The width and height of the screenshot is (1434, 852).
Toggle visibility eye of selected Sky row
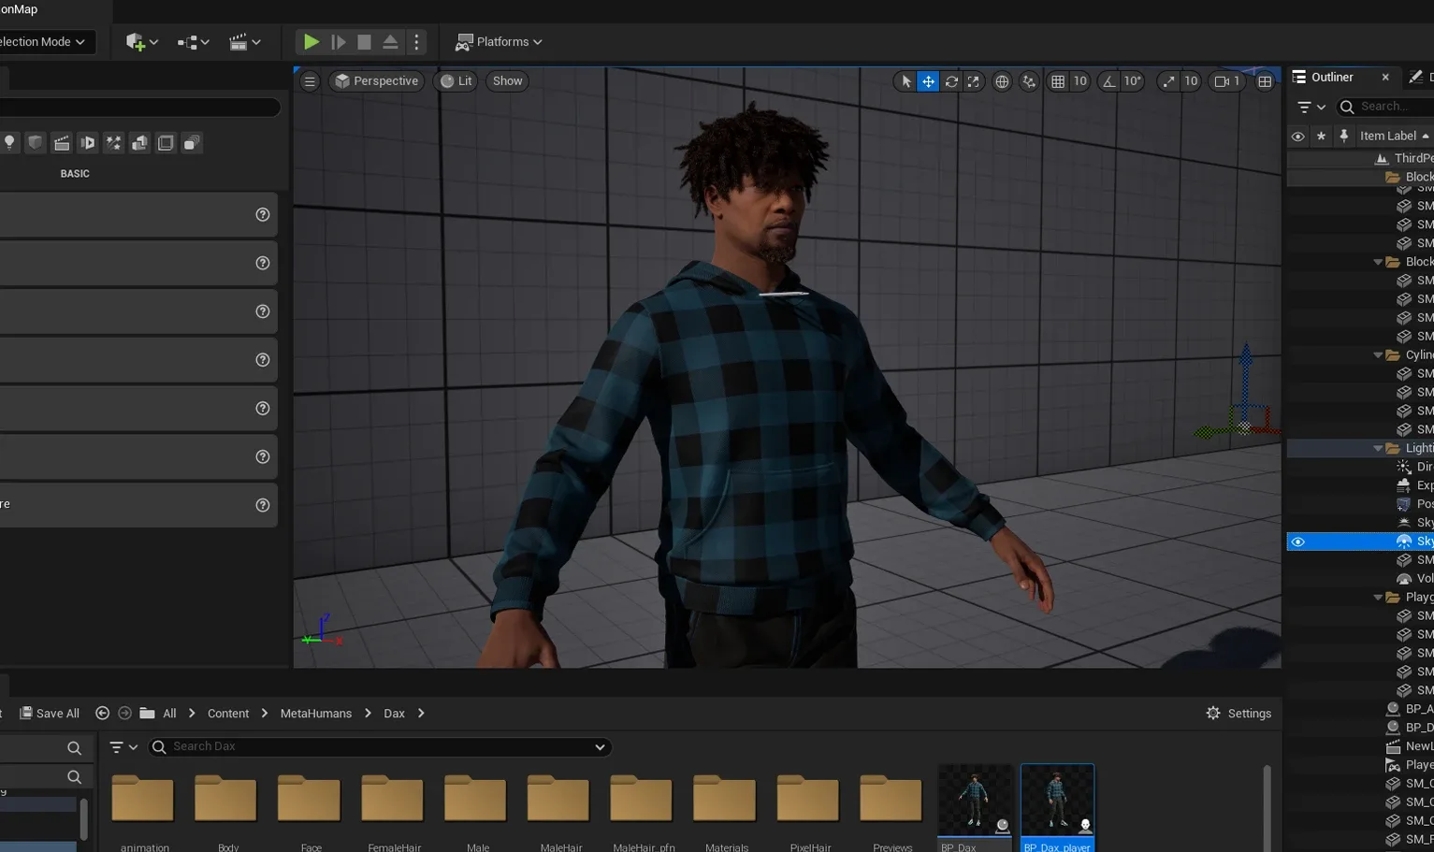point(1297,542)
